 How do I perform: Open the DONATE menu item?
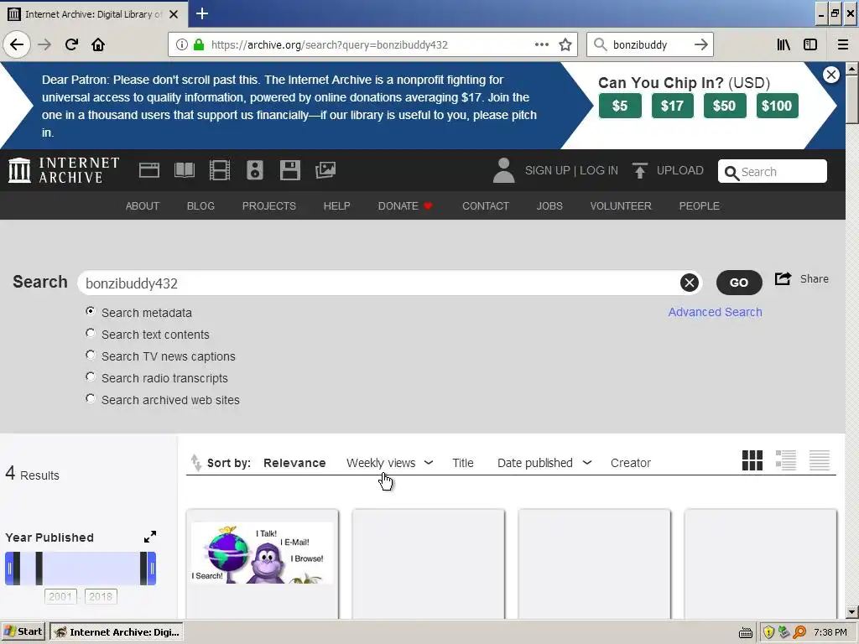point(405,206)
